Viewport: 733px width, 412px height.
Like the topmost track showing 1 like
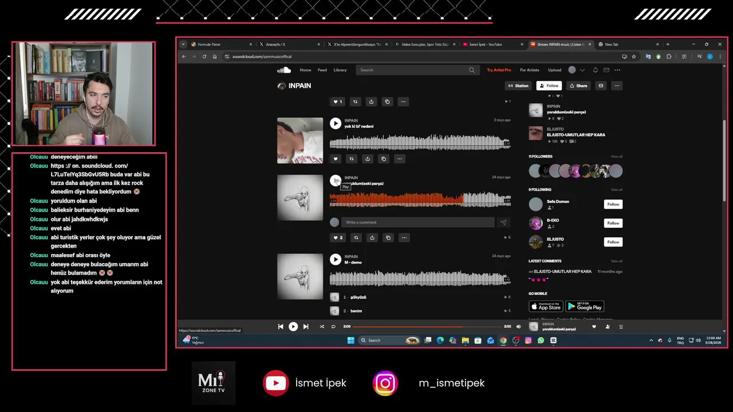pyautogui.click(x=338, y=102)
